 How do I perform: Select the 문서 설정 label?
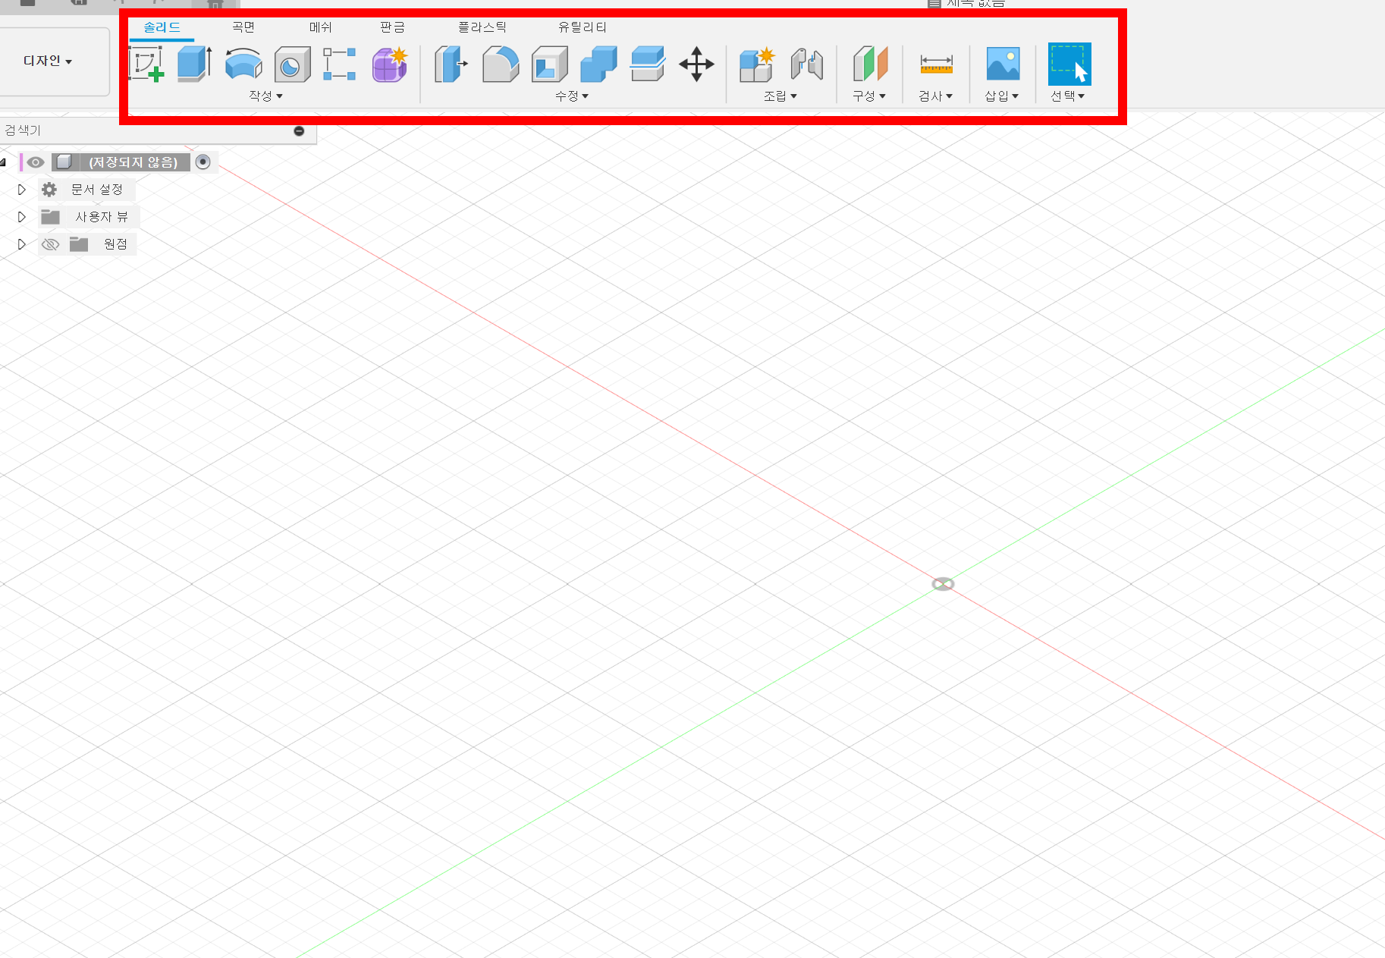point(97,190)
